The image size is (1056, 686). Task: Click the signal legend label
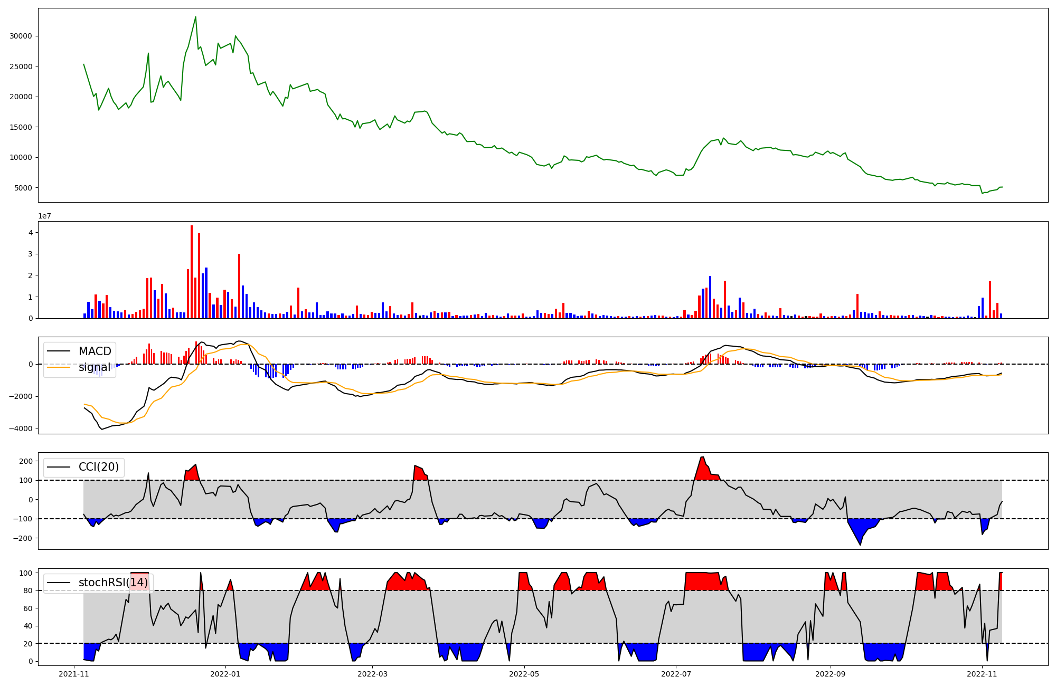click(x=95, y=367)
